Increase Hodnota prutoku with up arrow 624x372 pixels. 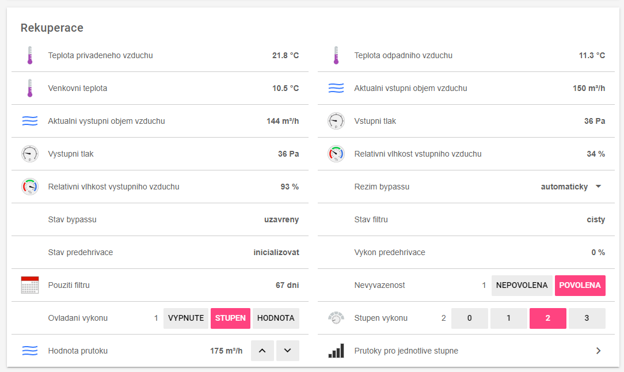click(262, 351)
